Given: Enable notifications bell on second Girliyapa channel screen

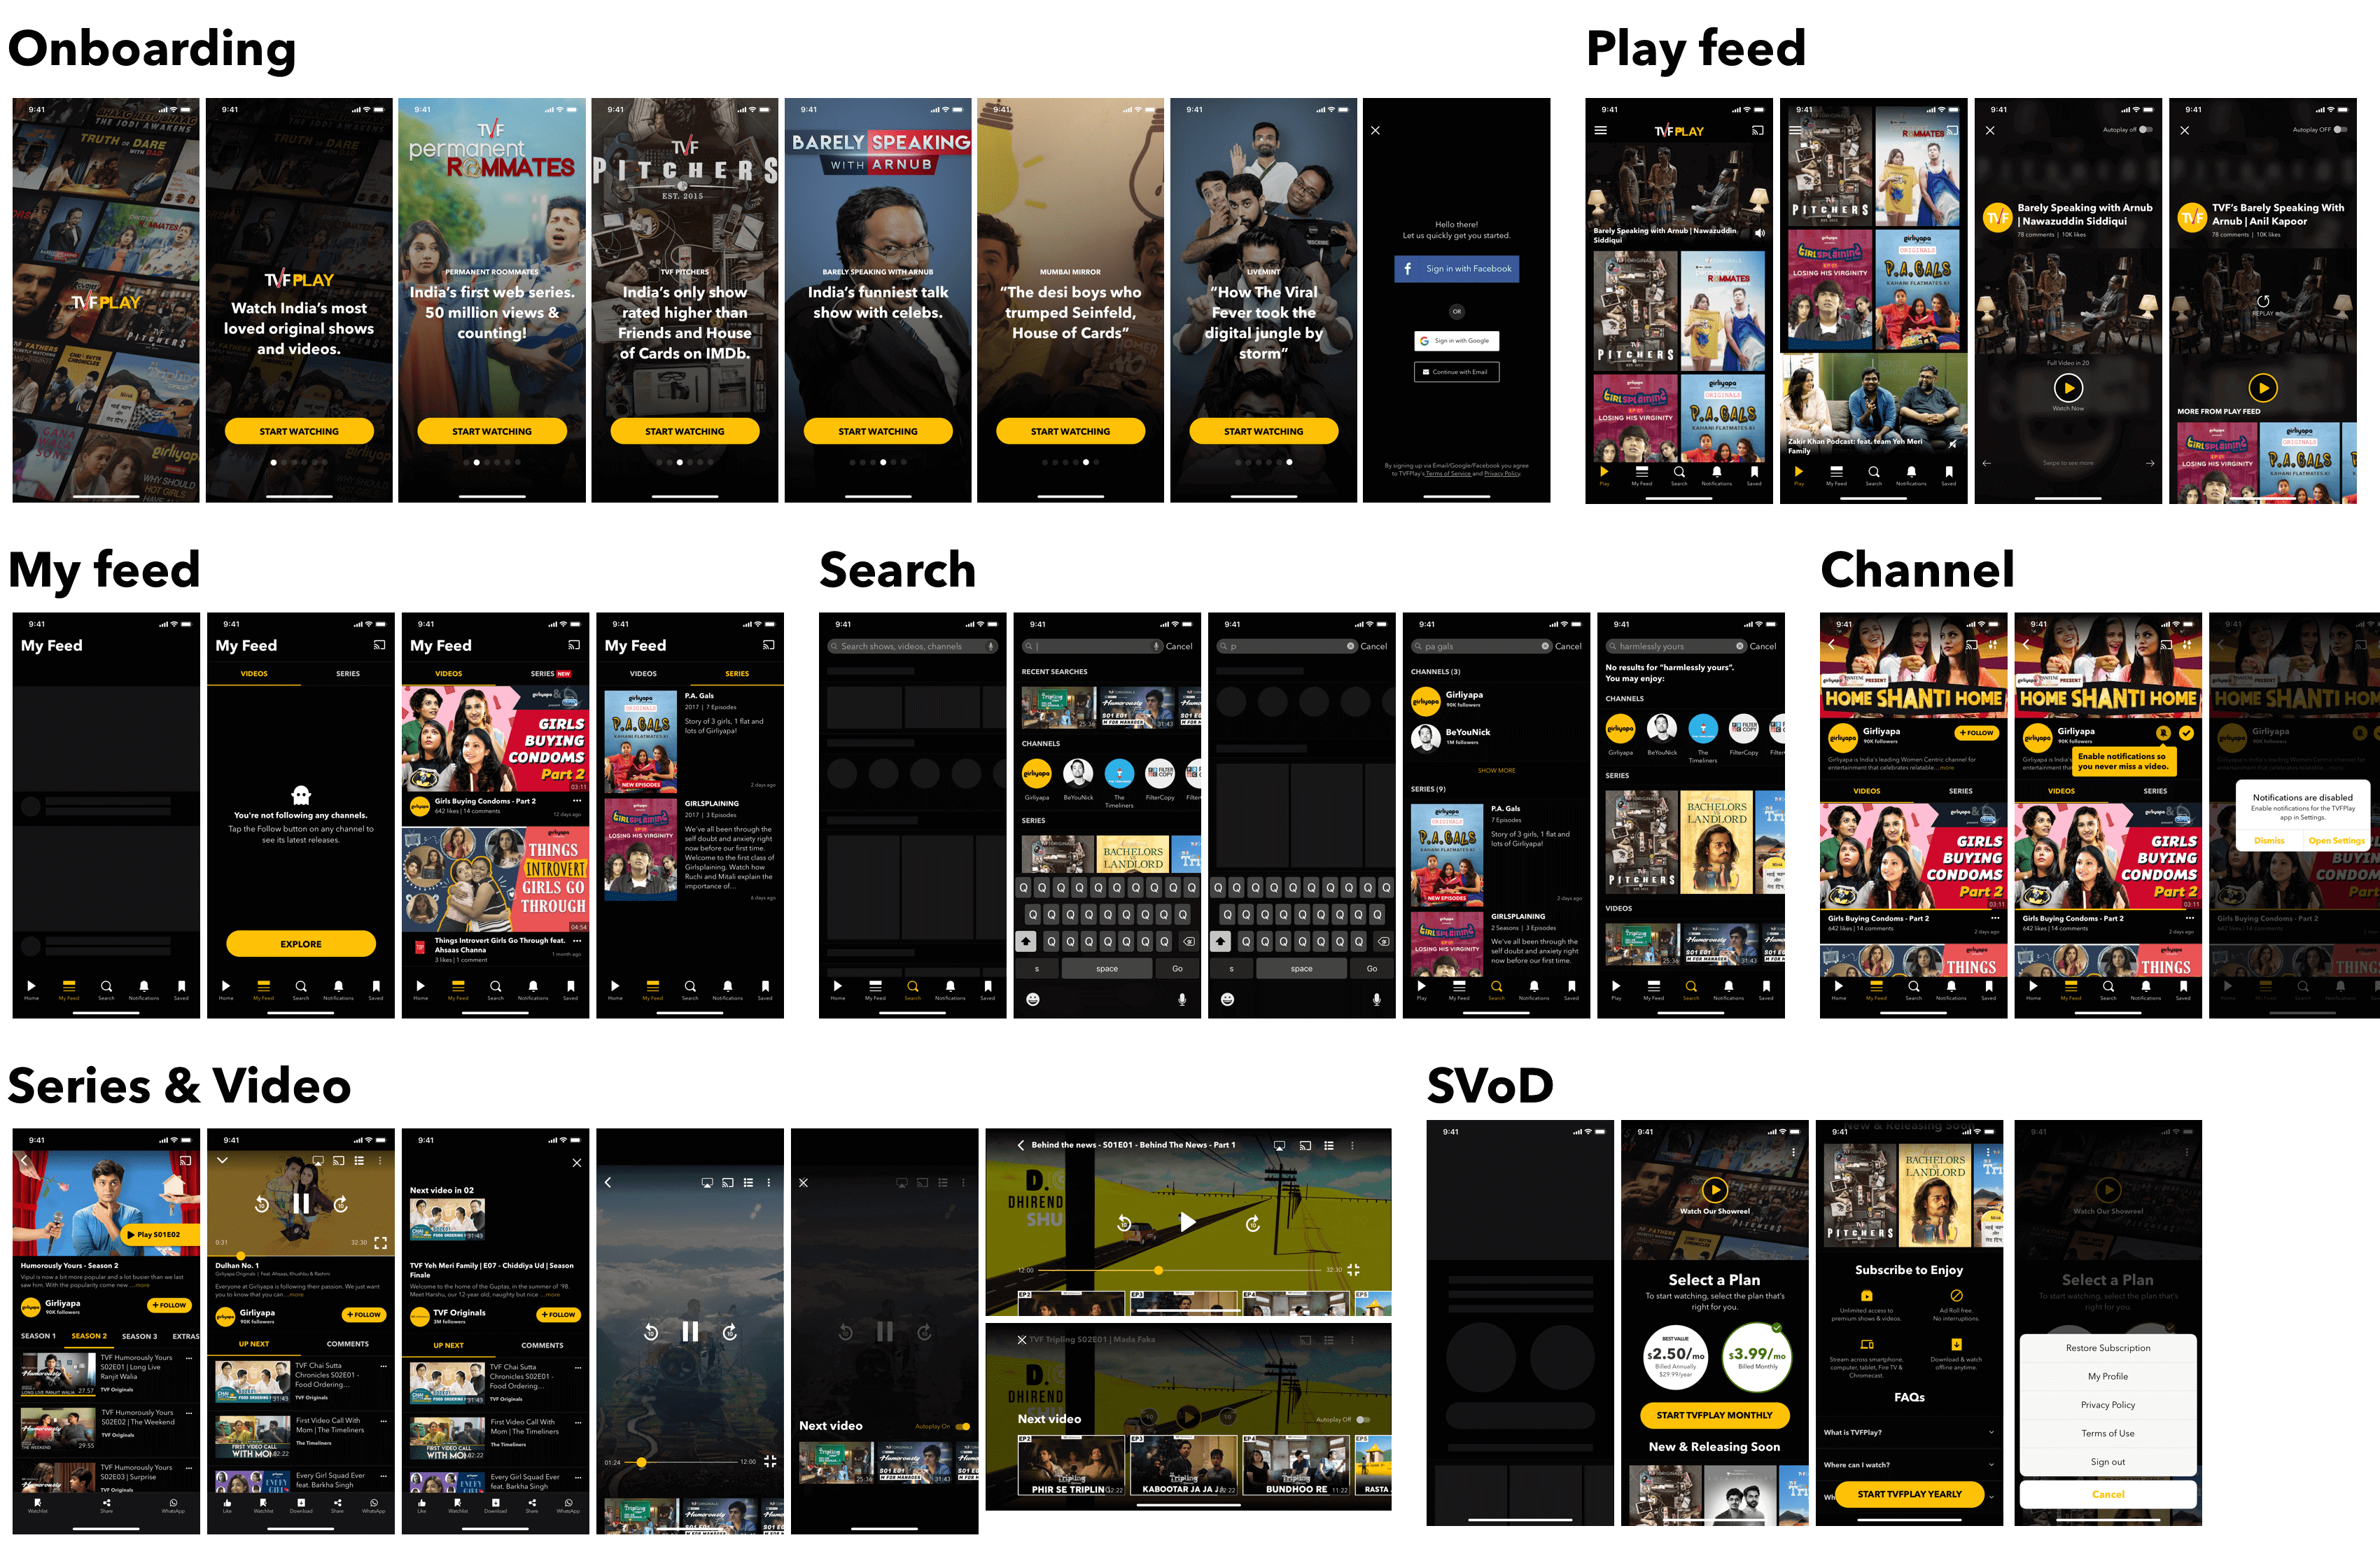Looking at the screenshot, I should pos(2163,733).
